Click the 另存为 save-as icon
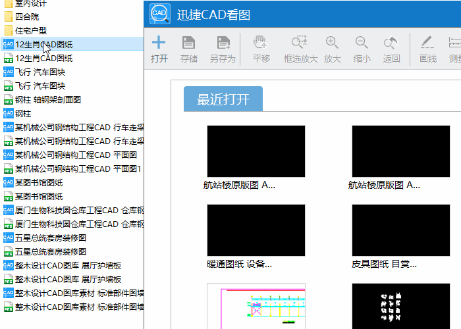The width and height of the screenshot is (461, 329). tap(223, 42)
